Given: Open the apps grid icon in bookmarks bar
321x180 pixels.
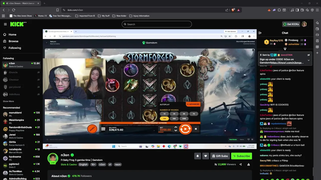Looking at the screenshot, I should pos(3,16).
